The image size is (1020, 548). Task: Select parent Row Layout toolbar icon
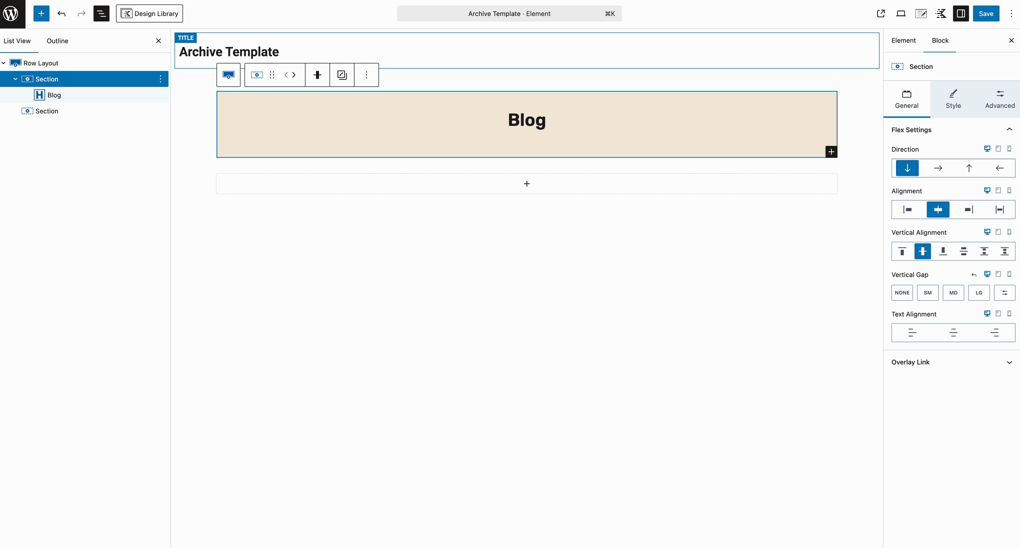(228, 75)
